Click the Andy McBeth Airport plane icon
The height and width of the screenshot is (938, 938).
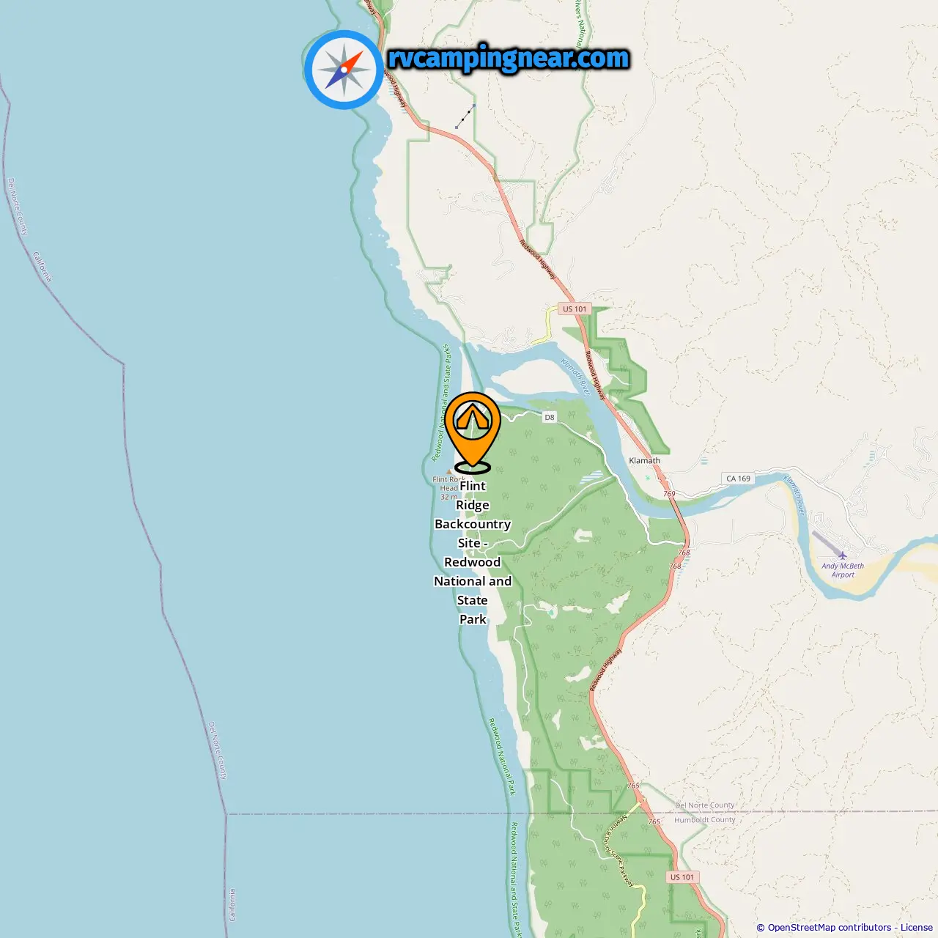[842, 555]
